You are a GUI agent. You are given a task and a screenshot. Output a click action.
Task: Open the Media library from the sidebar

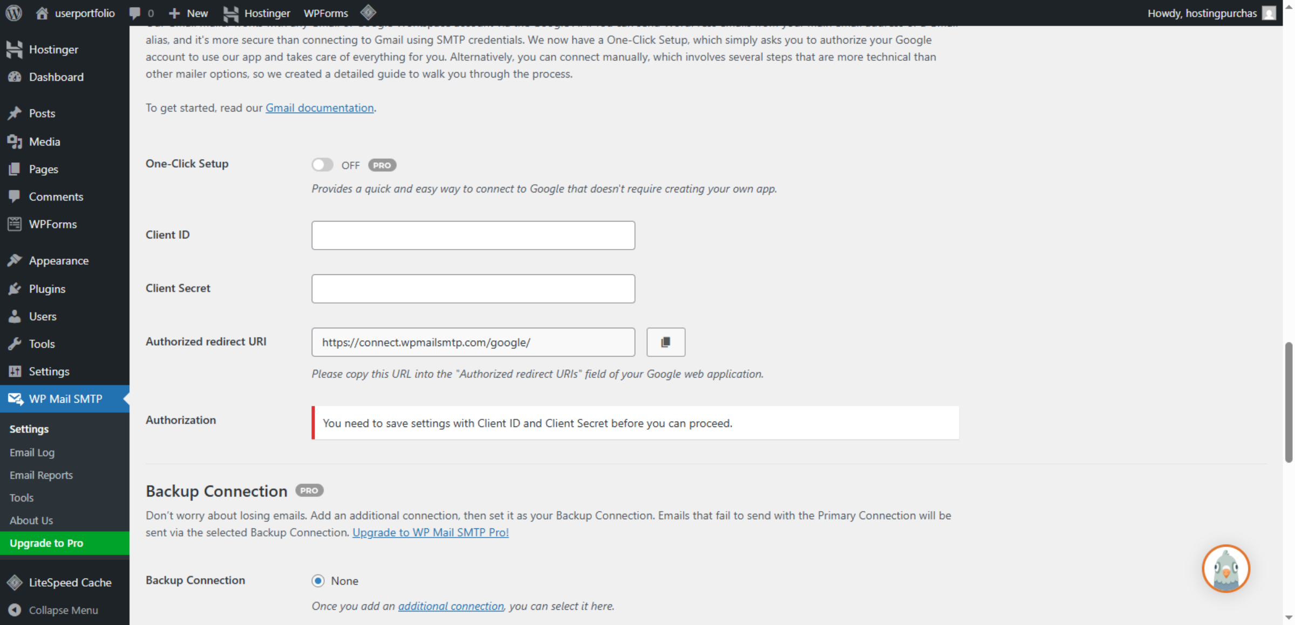[43, 141]
